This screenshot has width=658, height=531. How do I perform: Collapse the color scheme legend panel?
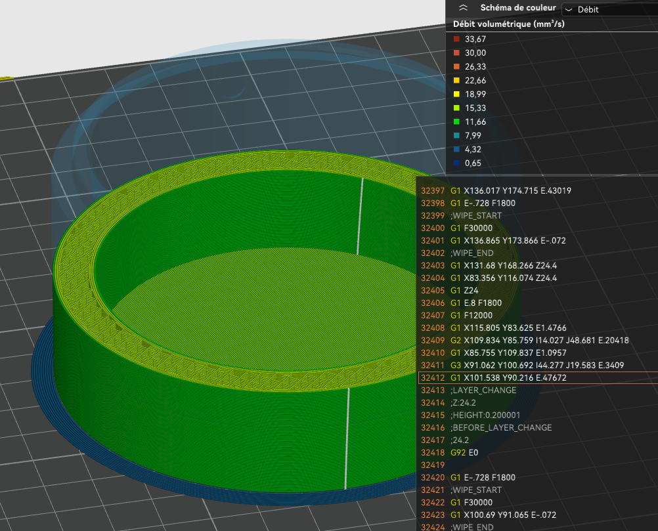pyautogui.click(x=464, y=8)
